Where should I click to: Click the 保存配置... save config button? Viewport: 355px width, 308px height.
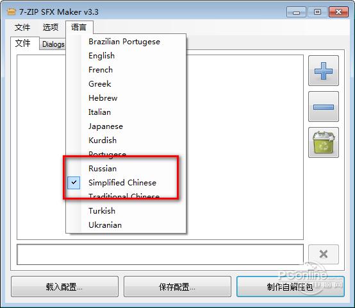point(177,287)
